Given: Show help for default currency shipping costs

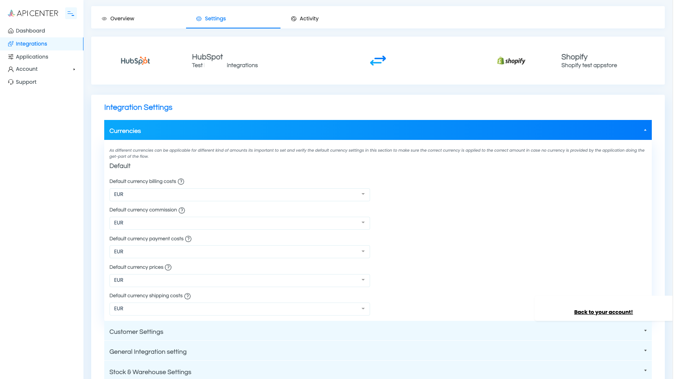Looking at the screenshot, I should point(188,296).
